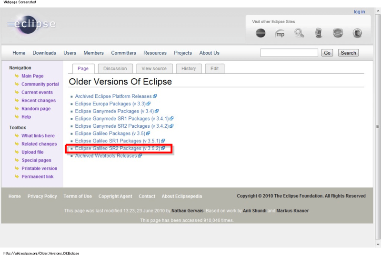
Task: Switch to the History tab
Action: tap(189, 68)
